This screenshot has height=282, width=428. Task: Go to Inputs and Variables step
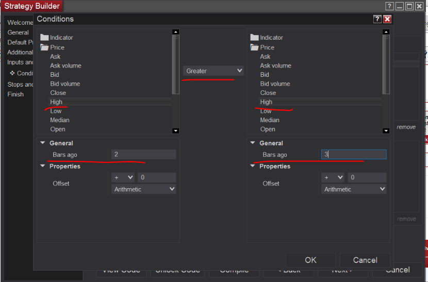click(x=20, y=62)
